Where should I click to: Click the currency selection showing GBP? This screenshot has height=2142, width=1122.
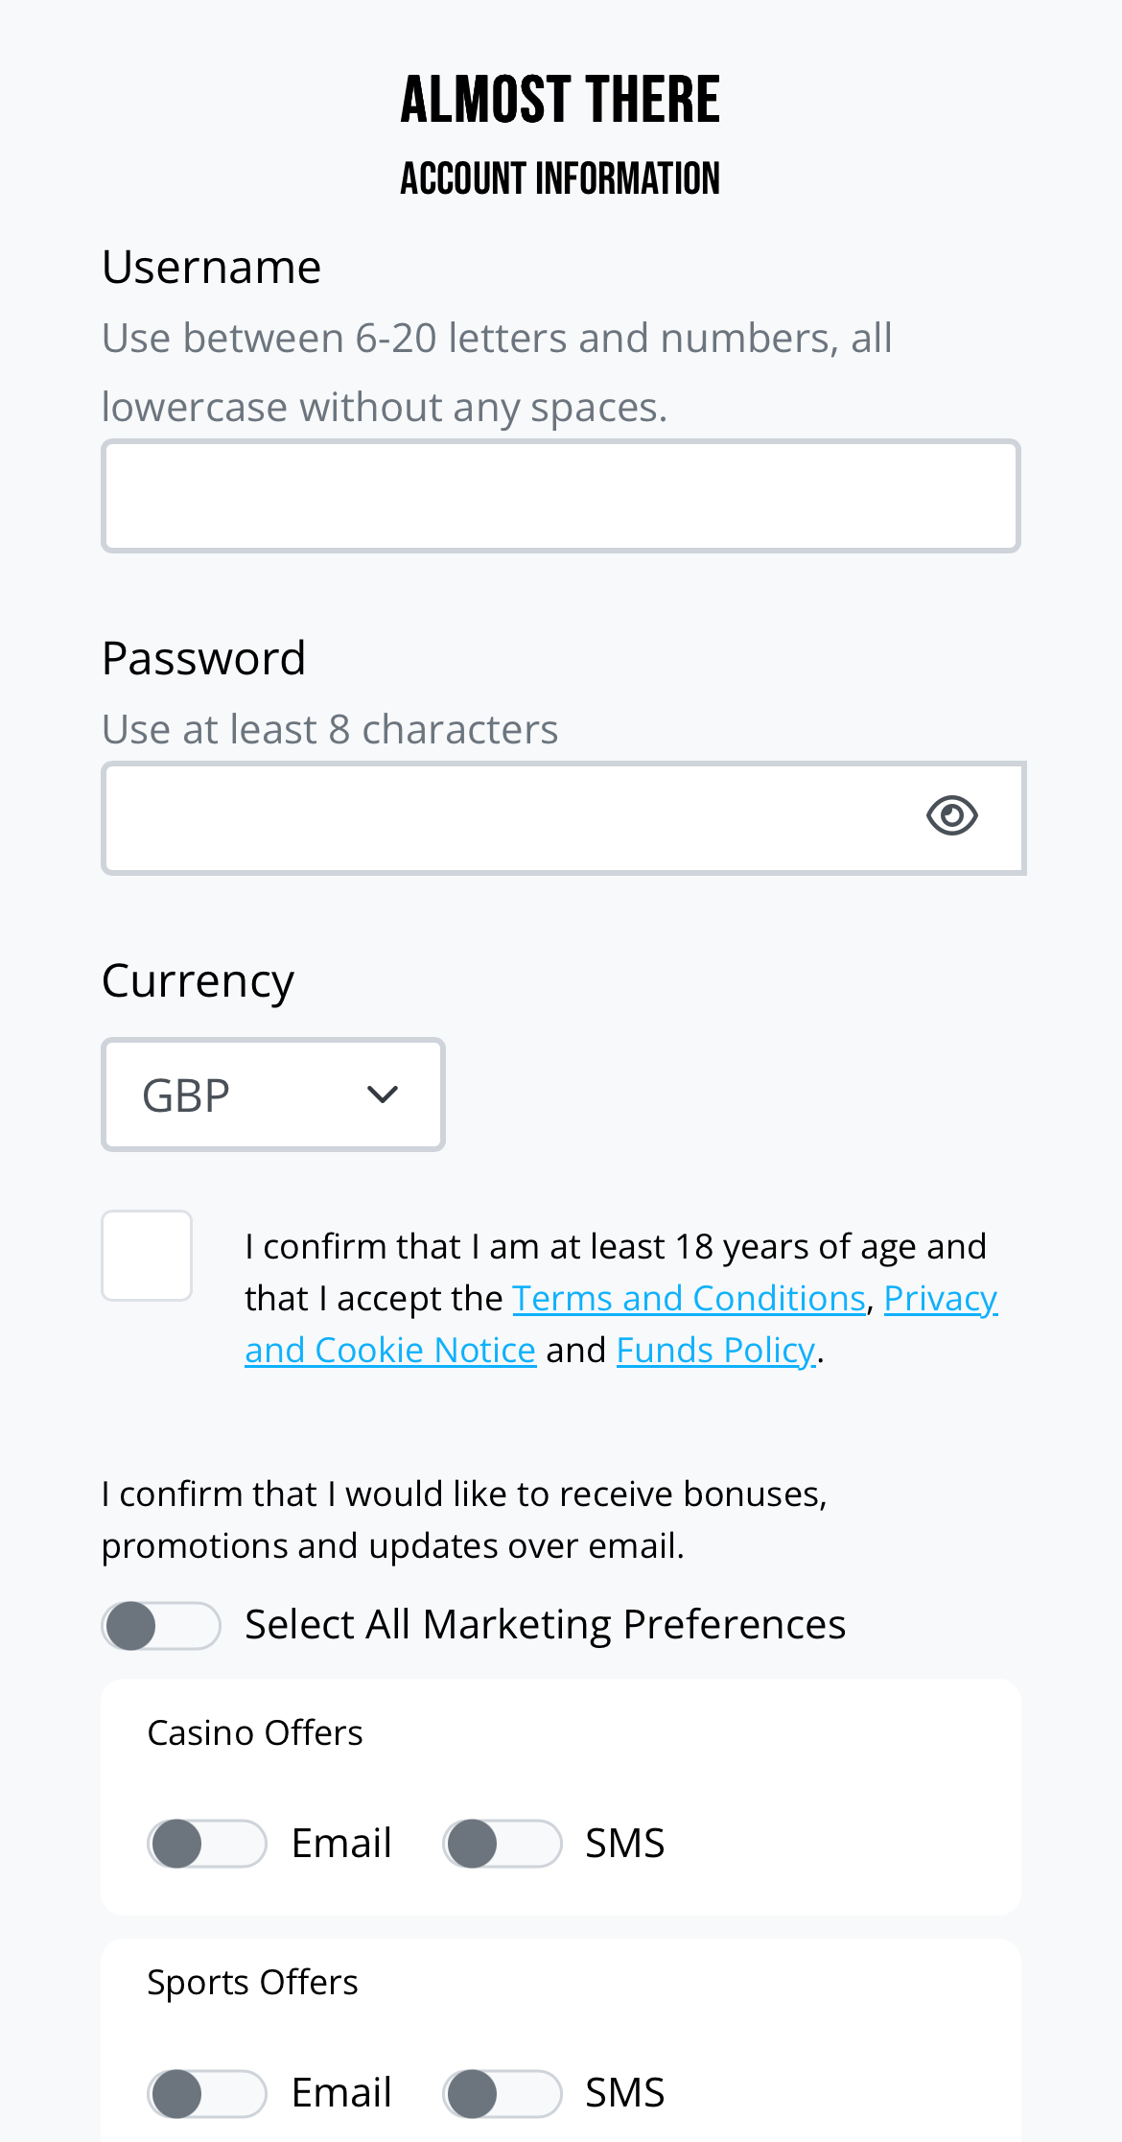pos(187,1094)
